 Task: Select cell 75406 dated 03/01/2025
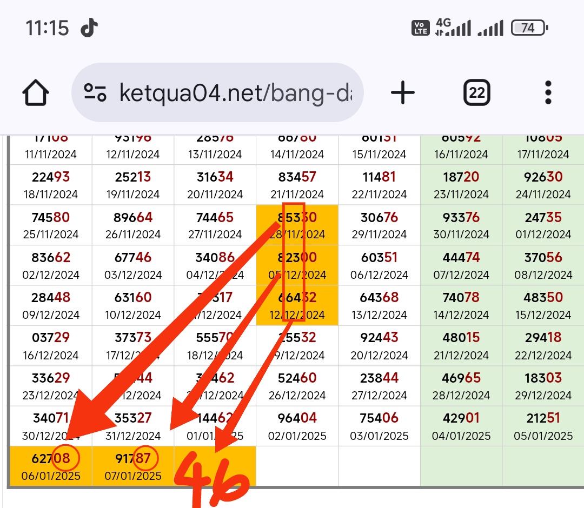pyautogui.click(x=379, y=426)
